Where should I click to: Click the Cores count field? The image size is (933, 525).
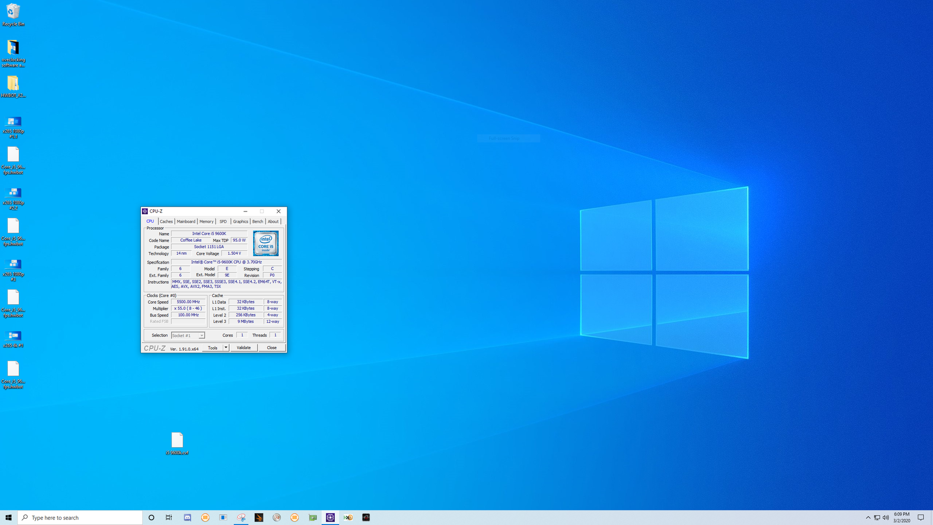click(242, 335)
